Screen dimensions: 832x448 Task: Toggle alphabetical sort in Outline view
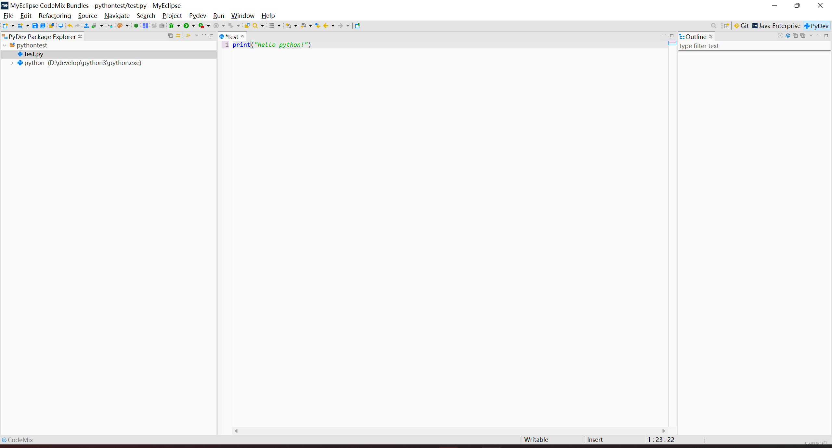[788, 35]
